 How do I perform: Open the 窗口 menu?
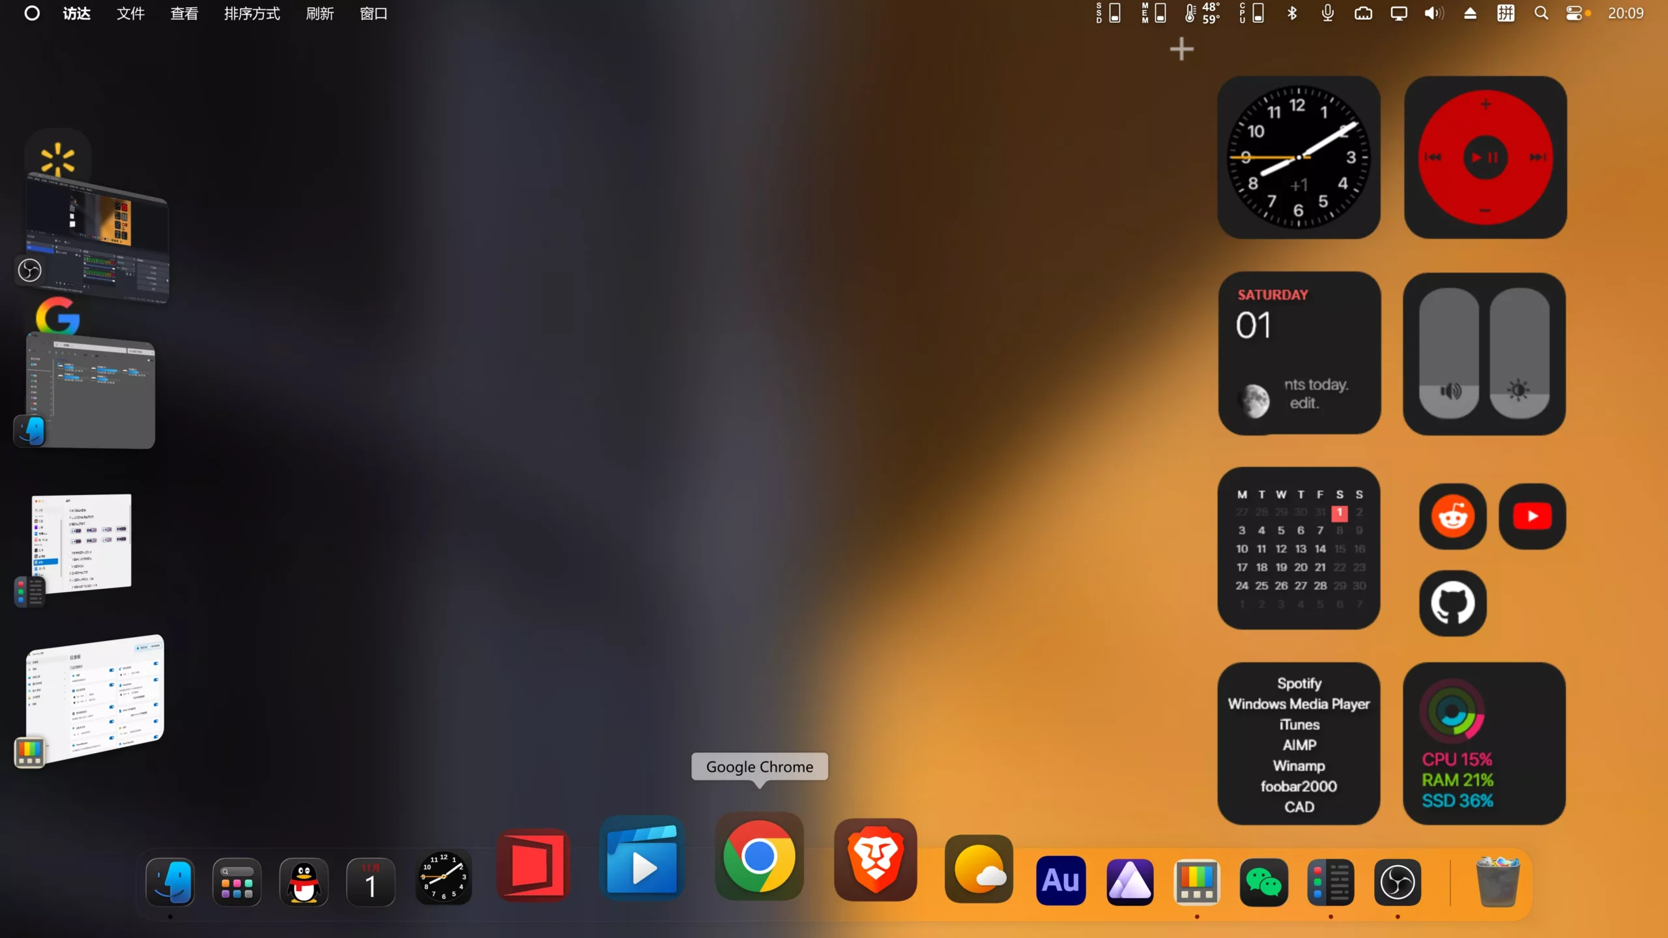[x=373, y=13]
